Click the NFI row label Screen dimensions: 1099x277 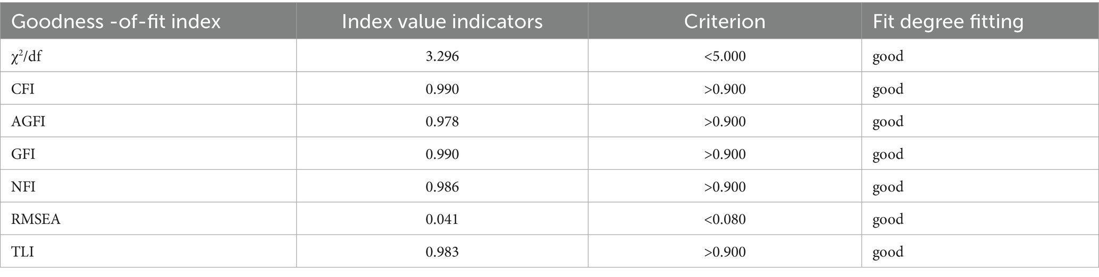(x=23, y=187)
